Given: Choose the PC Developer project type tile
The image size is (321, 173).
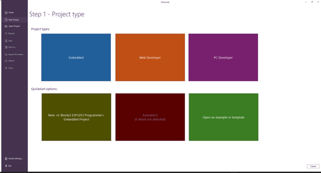Looking at the screenshot, I should point(223,57).
